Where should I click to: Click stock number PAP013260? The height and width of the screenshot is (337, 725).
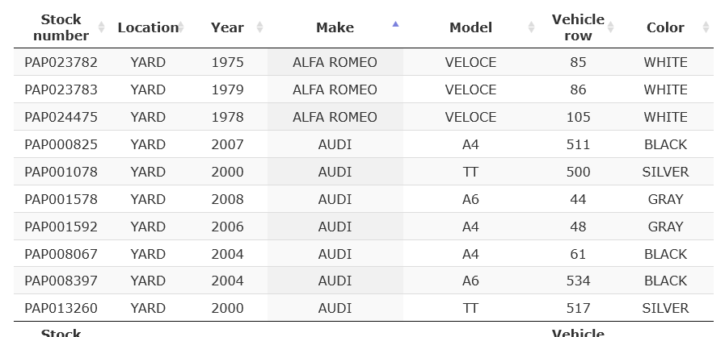pos(61,308)
